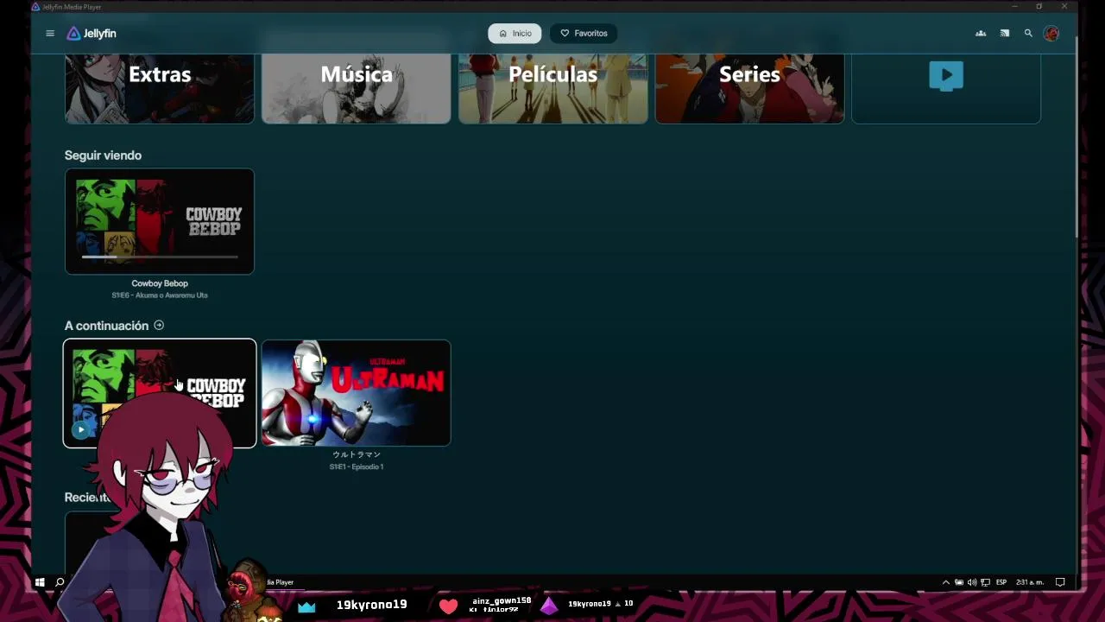The width and height of the screenshot is (1105, 622).
Task: Click the ウルトラマン series title
Action: point(357,454)
